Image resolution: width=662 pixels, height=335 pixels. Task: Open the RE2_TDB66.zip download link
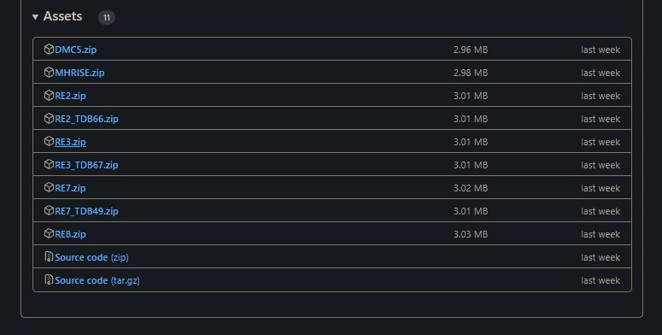86,119
